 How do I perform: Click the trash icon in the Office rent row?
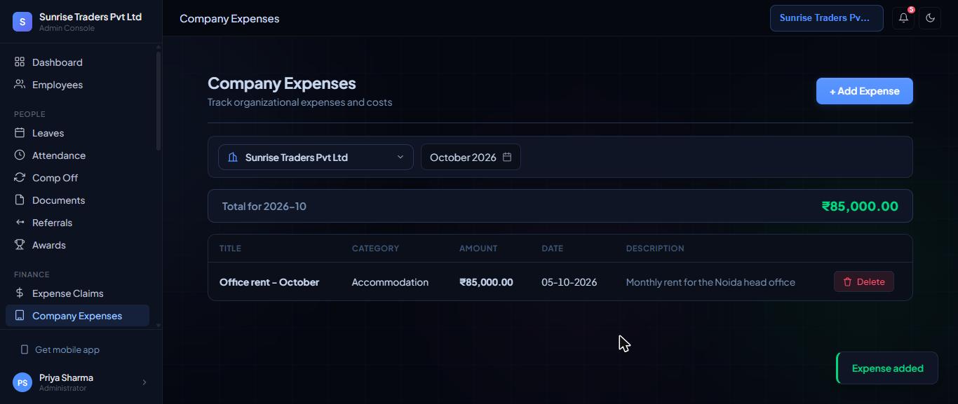click(847, 281)
